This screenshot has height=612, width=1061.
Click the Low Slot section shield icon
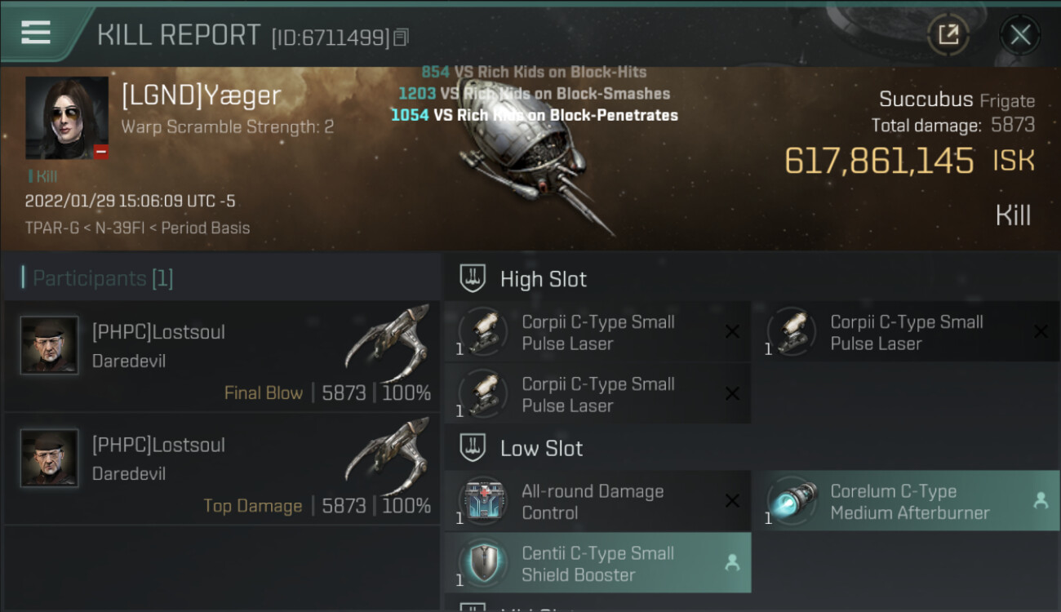click(x=473, y=447)
